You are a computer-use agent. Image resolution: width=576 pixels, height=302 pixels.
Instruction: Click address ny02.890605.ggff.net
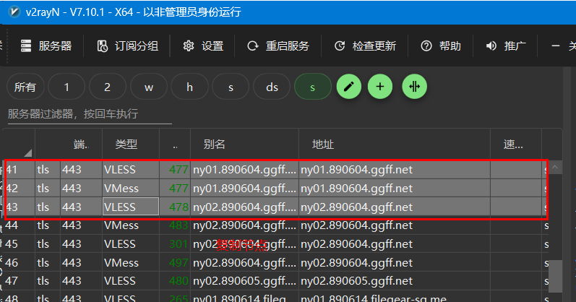(x=357, y=281)
